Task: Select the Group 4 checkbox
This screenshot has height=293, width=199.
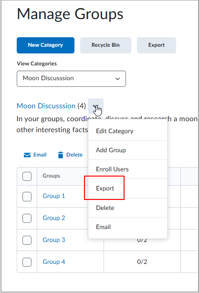Action: 27,262
